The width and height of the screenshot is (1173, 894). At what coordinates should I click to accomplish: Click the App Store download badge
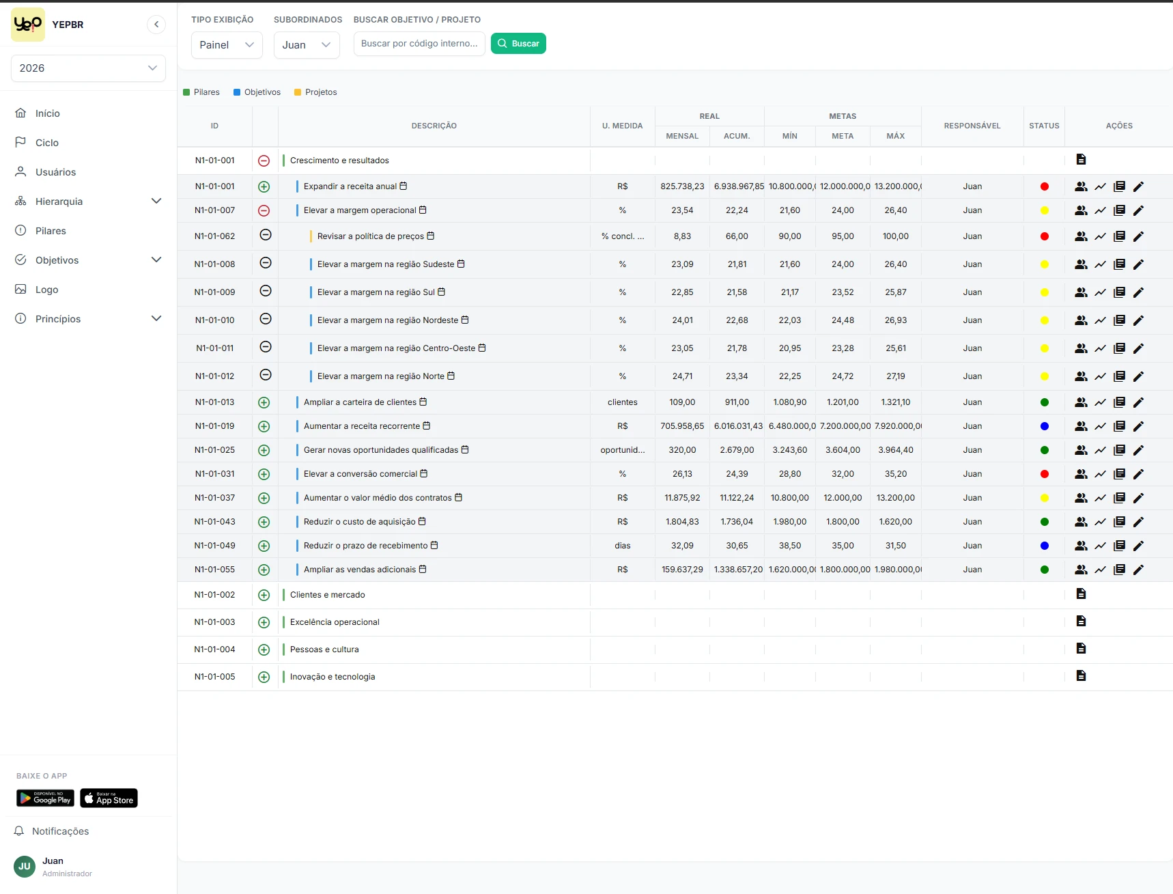[109, 798]
